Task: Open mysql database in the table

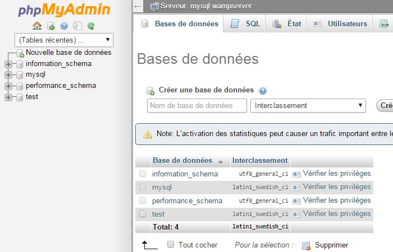Action: point(162,187)
